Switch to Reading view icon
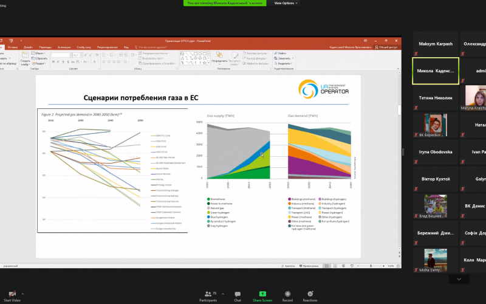 [x=343, y=266]
